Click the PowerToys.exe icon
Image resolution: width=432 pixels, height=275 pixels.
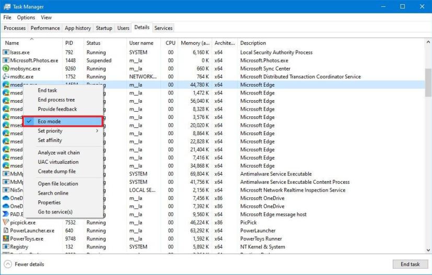pyautogui.click(x=6, y=238)
